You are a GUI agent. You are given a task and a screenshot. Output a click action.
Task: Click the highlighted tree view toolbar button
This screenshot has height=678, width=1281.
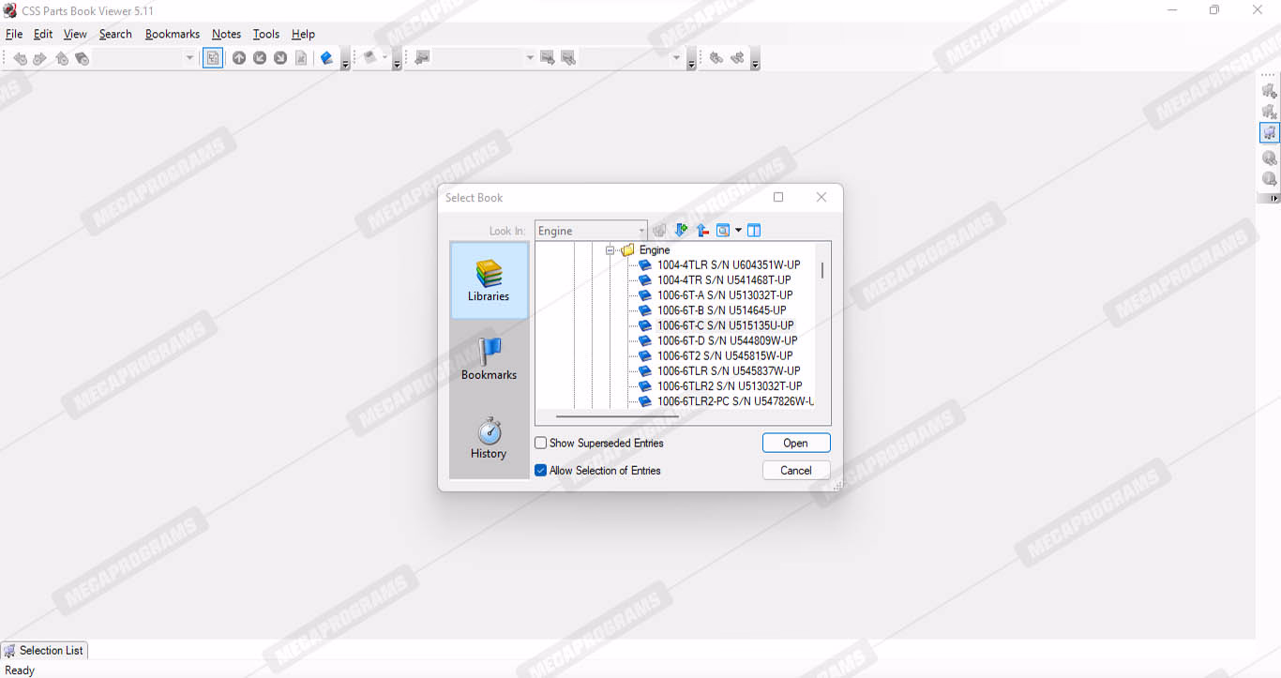point(213,58)
